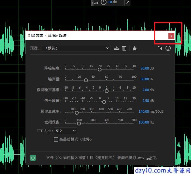
Task: Click the 20.00 dB noise reduction value
Action: point(145,68)
